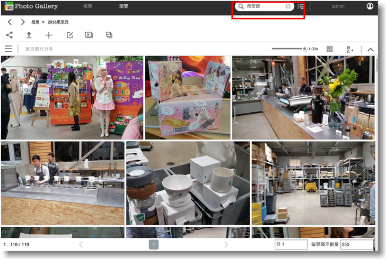This screenshot has height=259, width=386.
Task: Click the thumbnail zoom slider handle
Action: coord(305,49)
